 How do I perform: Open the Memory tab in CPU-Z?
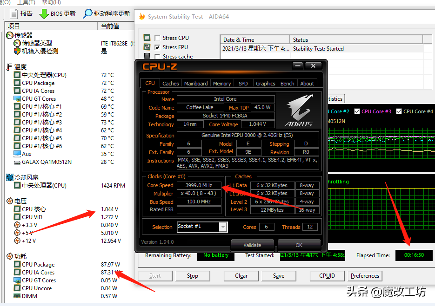click(x=222, y=84)
